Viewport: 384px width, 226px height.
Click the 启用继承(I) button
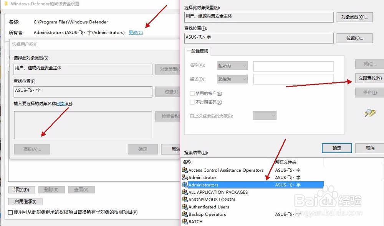[x=25, y=201]
